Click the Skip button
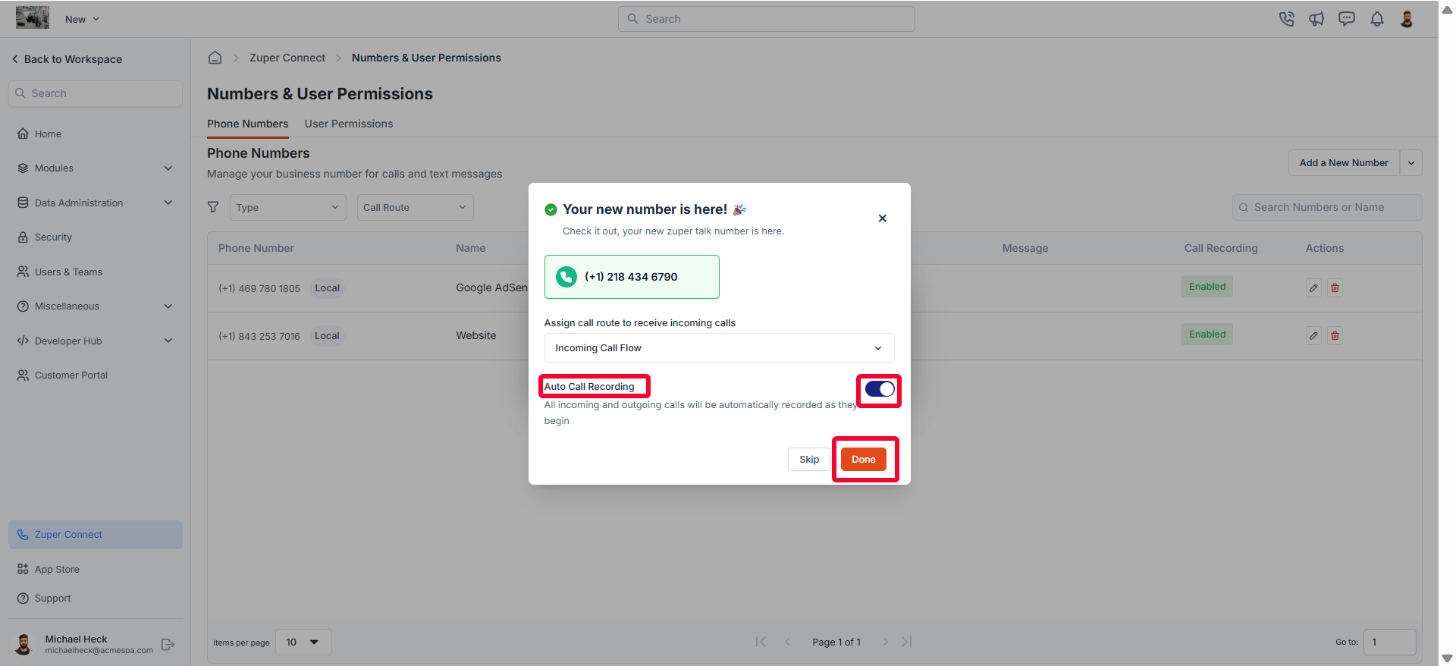Viewport: 1456px width, 666px height. coord(808,459)
